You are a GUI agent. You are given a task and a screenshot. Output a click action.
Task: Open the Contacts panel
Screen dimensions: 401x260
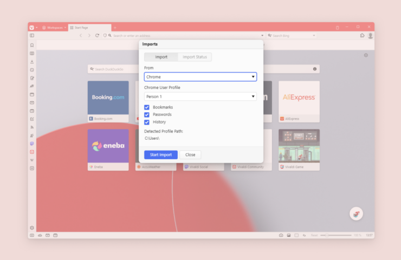(32, 135)
